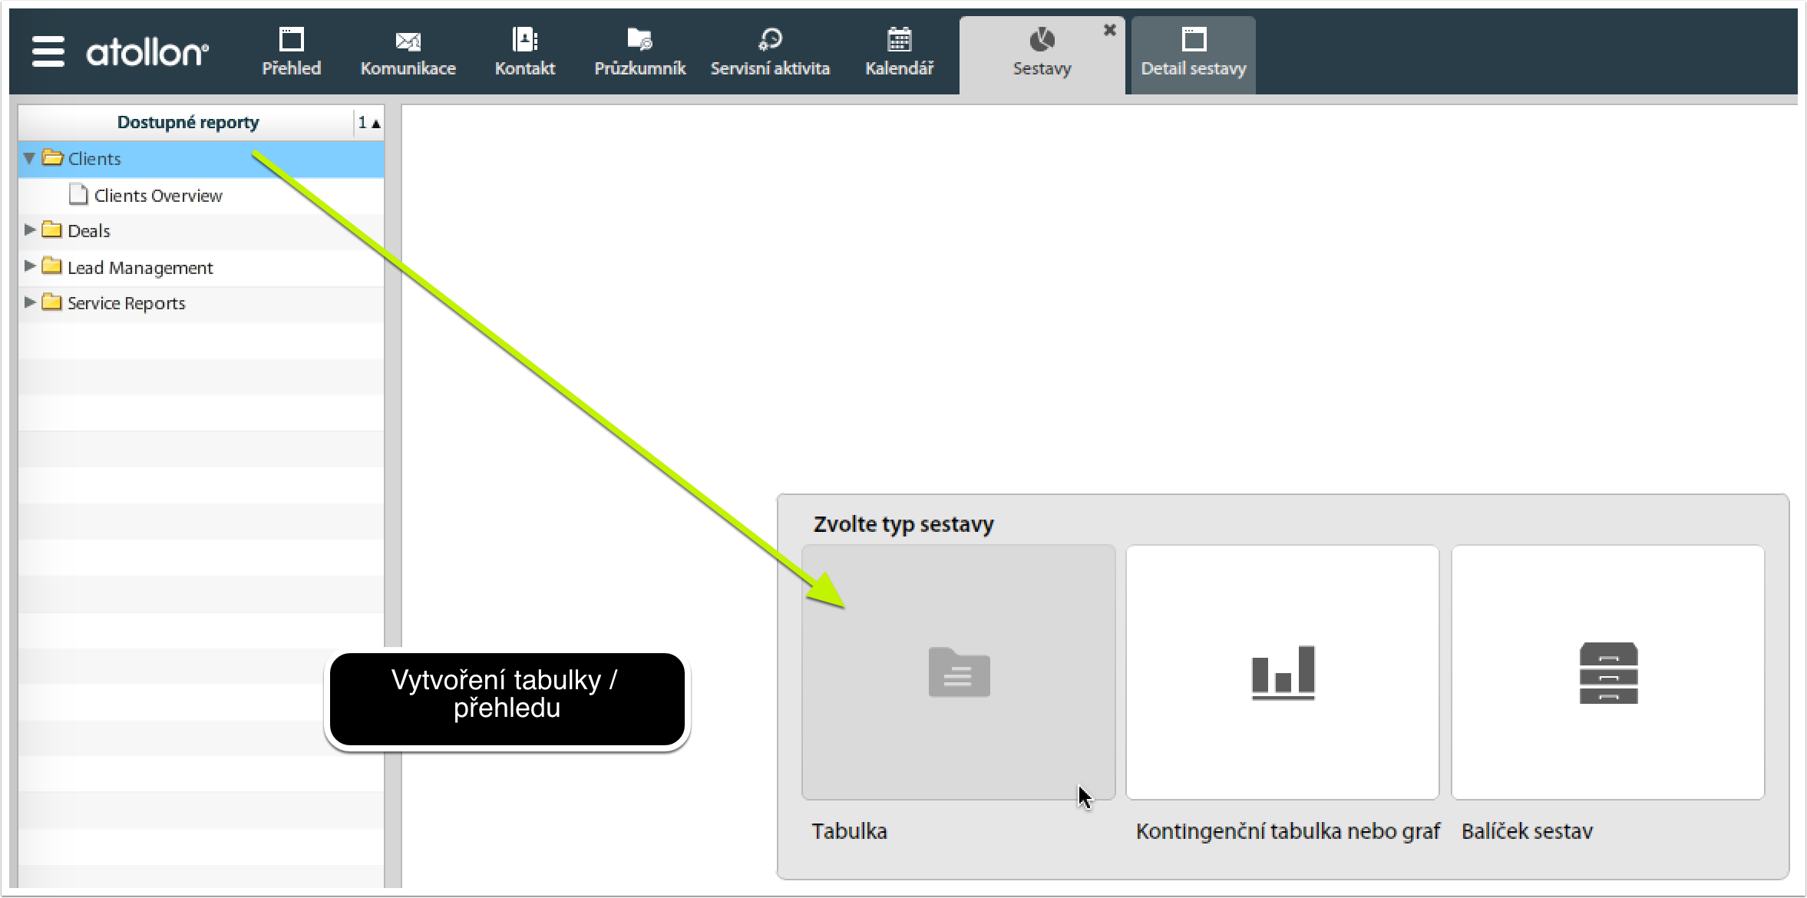This screenshot has height=898, width=1807.
Task: Select the Service Reports folder label
Action: [x=127, y=303]
